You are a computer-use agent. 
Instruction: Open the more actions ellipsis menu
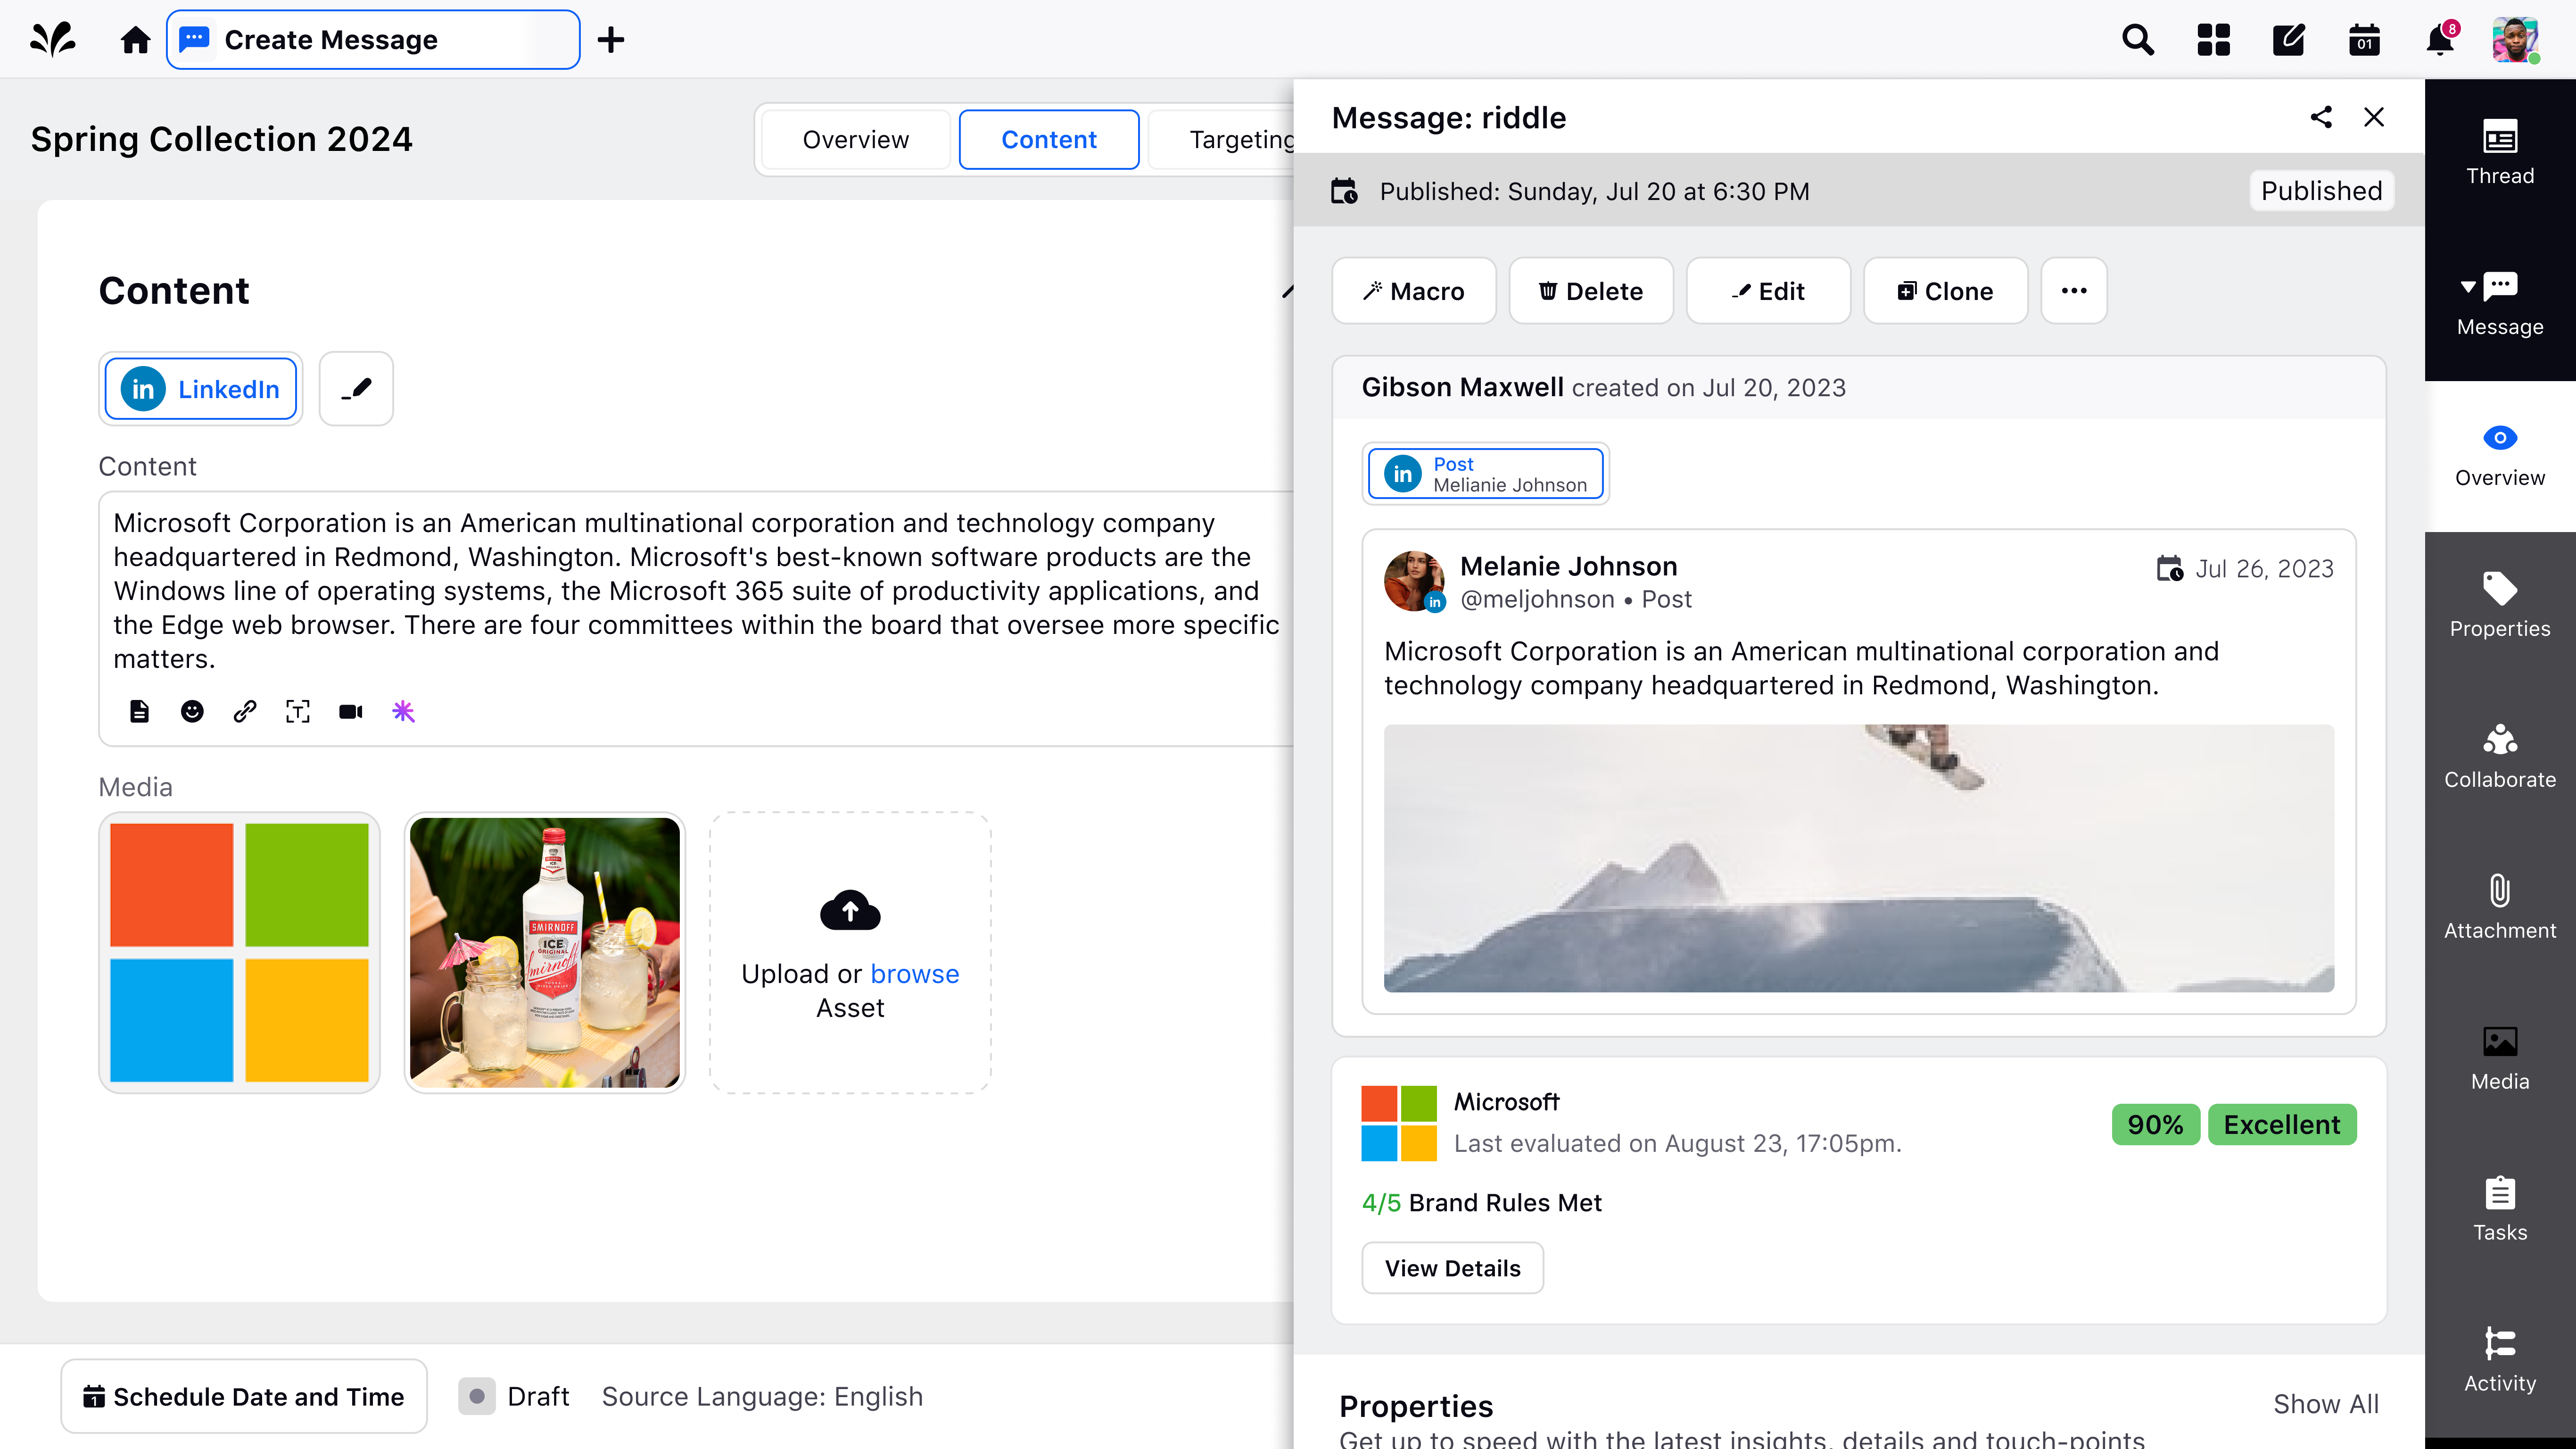(2073, 291)
